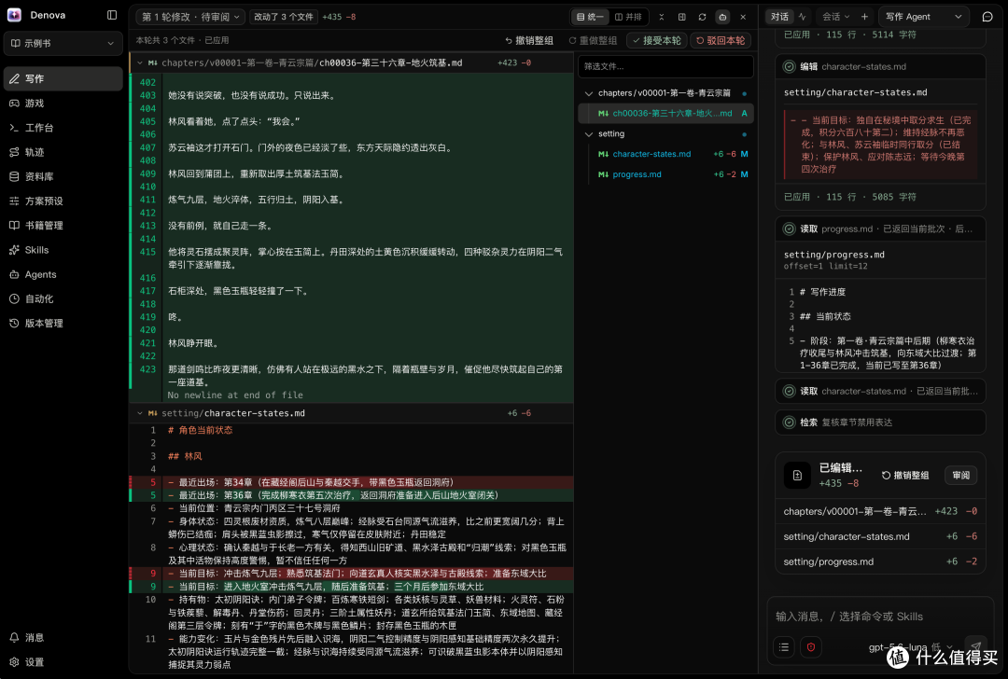Collapse the ch00036 chapter diff section
The width and height of the screenshot is (1008, 679).
139,62
